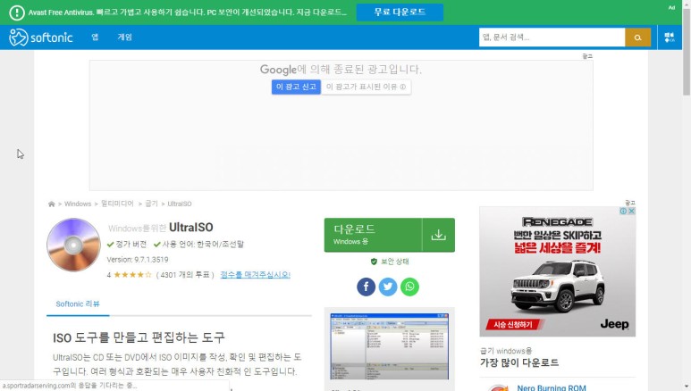
Task: Click Version: 9.7.1.3519 text
Action: (x=138, y=260)
